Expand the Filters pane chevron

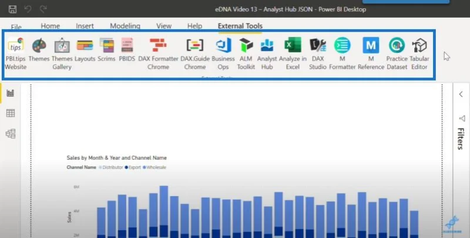461,95
